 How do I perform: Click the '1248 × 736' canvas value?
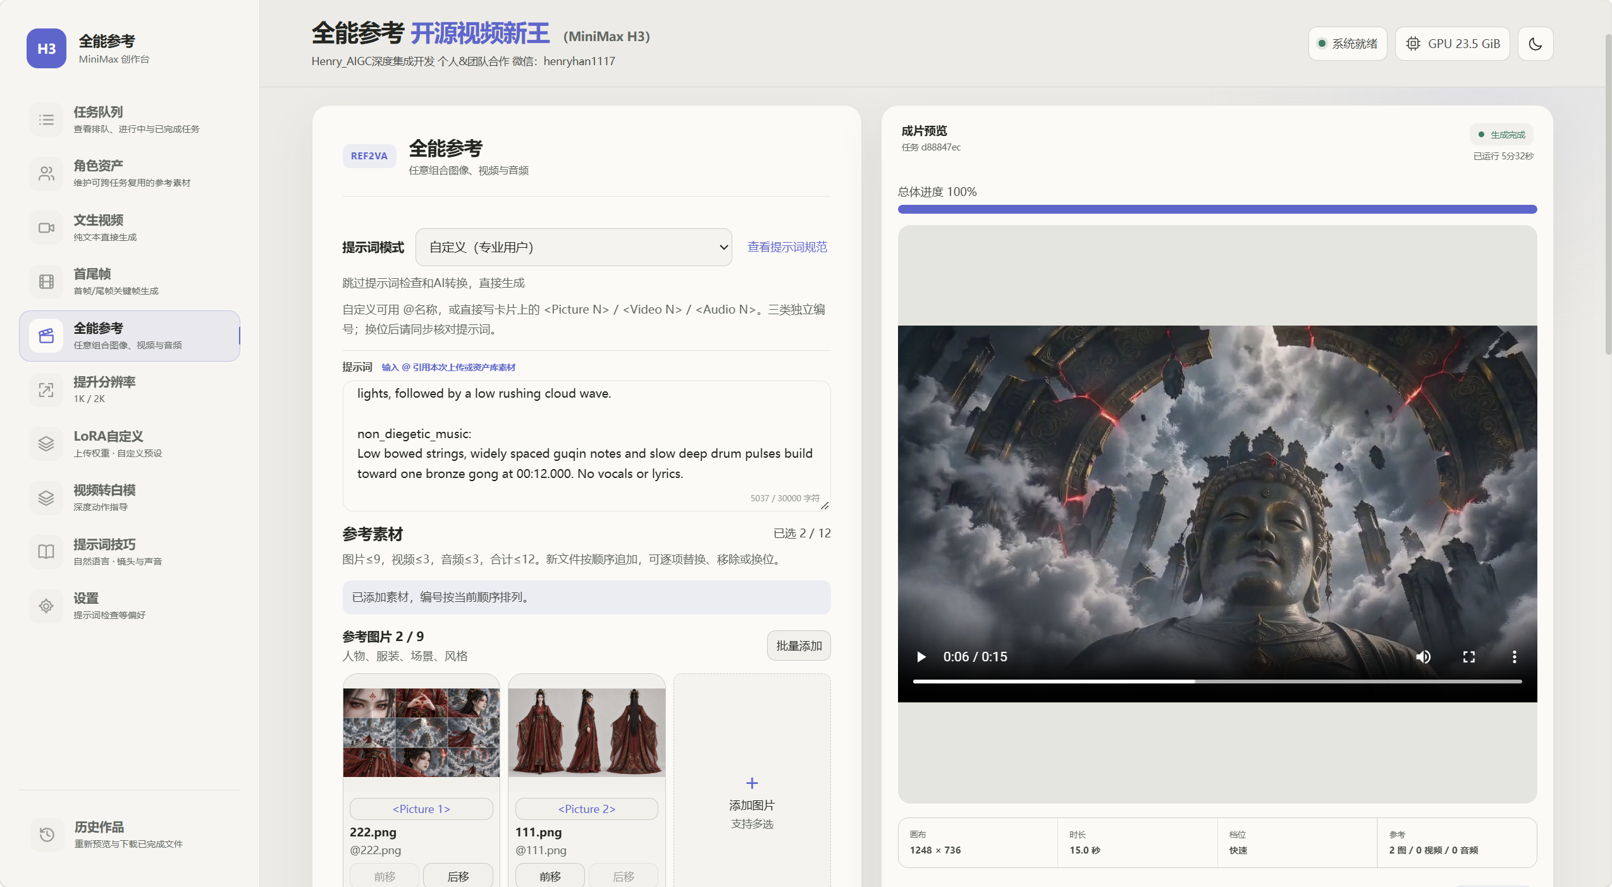(x=935, y=850)
